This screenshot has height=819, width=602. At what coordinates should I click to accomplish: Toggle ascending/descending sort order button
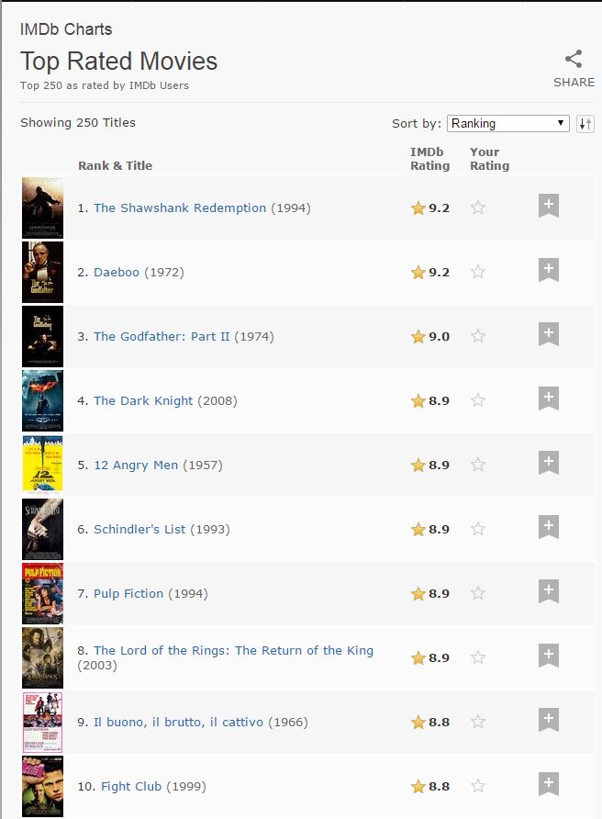[585, 124]
